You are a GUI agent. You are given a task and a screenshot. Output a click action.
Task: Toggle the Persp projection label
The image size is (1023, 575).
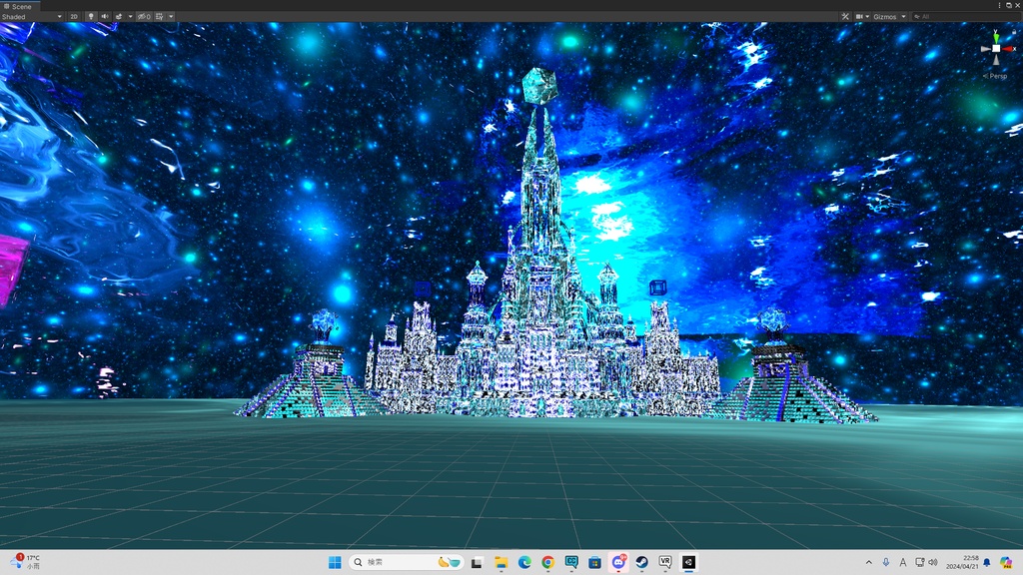pyautogui.click(x=995, y=76)
